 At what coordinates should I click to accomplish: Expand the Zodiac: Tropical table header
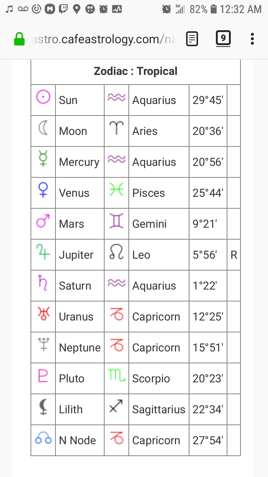(x=135, y=71)
